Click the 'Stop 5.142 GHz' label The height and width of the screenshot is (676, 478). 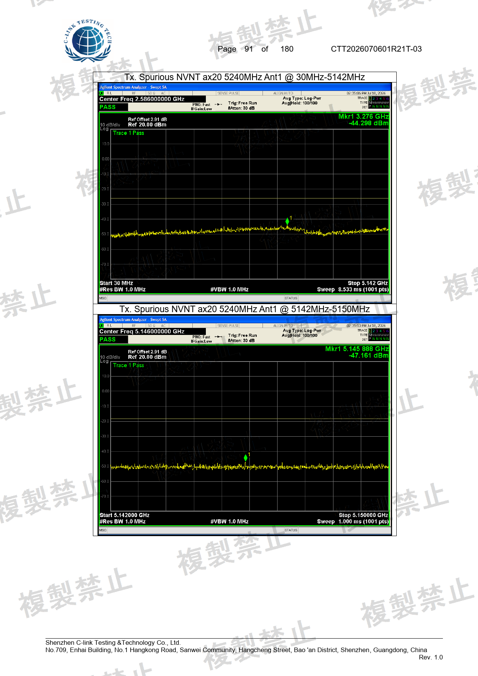(x=368, y=283)
